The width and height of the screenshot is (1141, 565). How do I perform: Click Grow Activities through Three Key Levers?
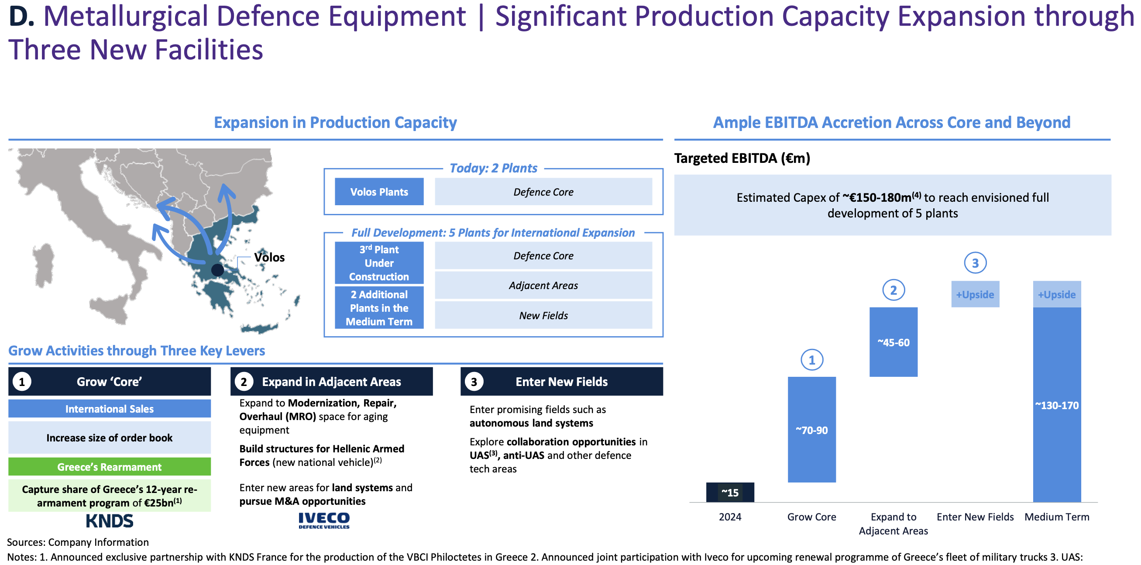click(137, 351)
